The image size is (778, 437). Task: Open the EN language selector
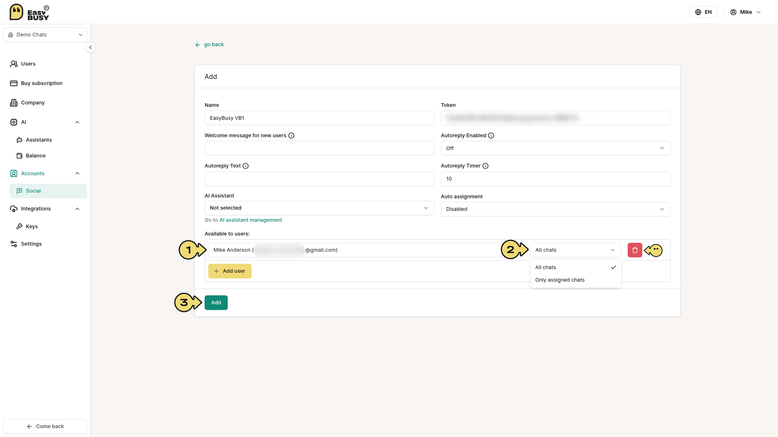(x=703, y=12)
